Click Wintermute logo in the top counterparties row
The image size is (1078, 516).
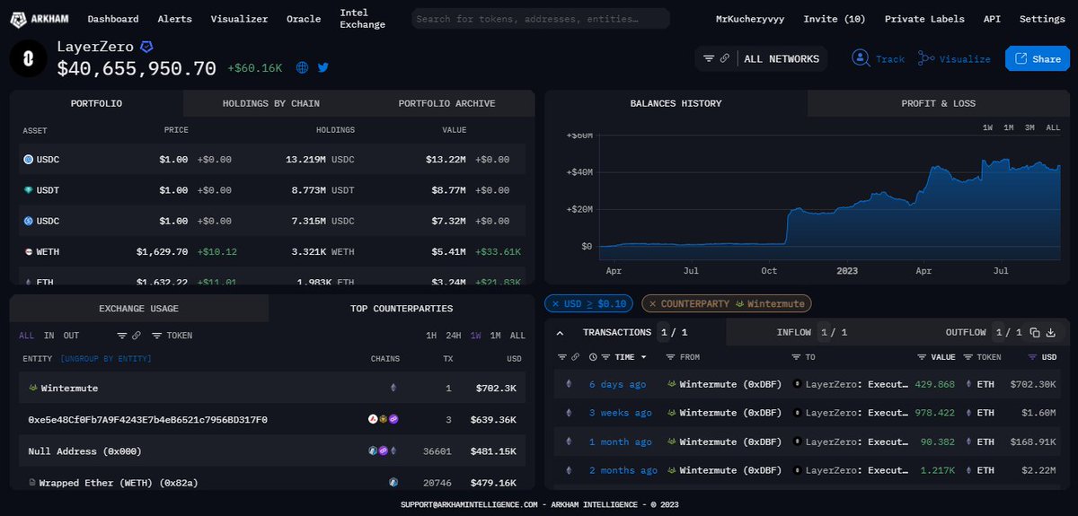coord(32,389)
